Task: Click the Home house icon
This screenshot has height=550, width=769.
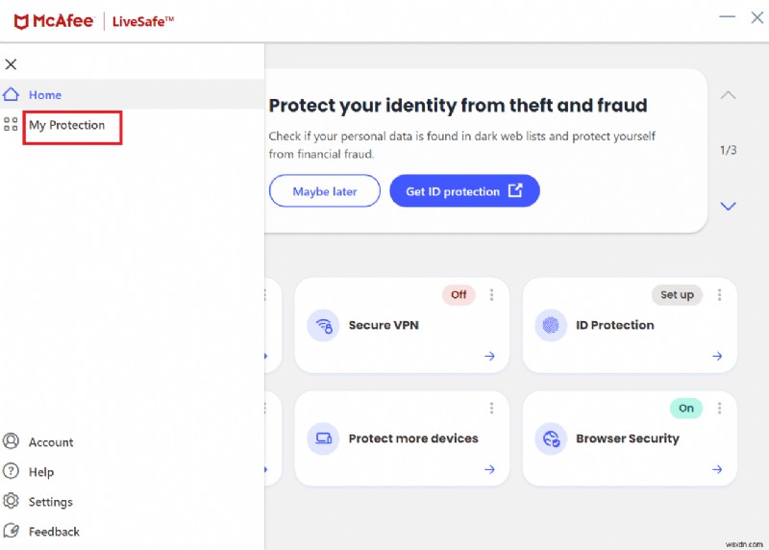Action: click(12, 94)
